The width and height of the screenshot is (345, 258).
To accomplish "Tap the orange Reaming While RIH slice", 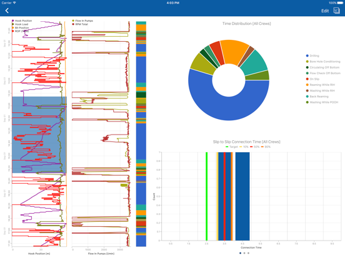I will point(234,52).
